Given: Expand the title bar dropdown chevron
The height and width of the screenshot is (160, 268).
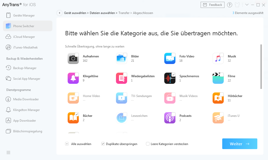Looking at the screenshot, I should click(x=247, y=5).
